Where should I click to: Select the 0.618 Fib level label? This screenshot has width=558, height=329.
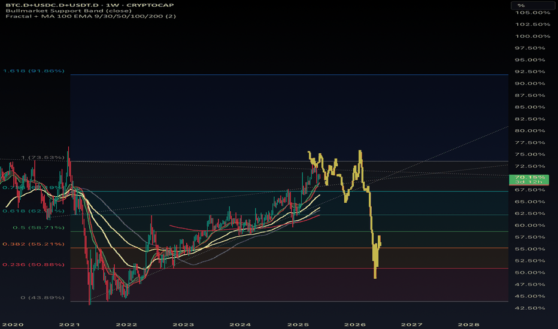(x=34, y=211)
